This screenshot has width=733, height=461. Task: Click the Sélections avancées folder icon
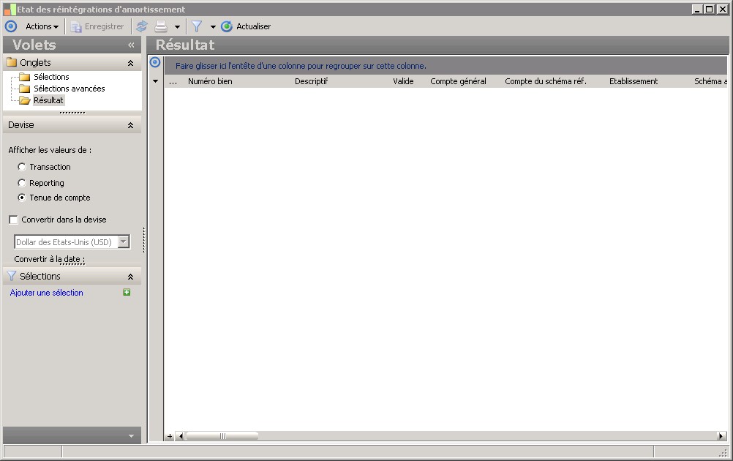24,89
